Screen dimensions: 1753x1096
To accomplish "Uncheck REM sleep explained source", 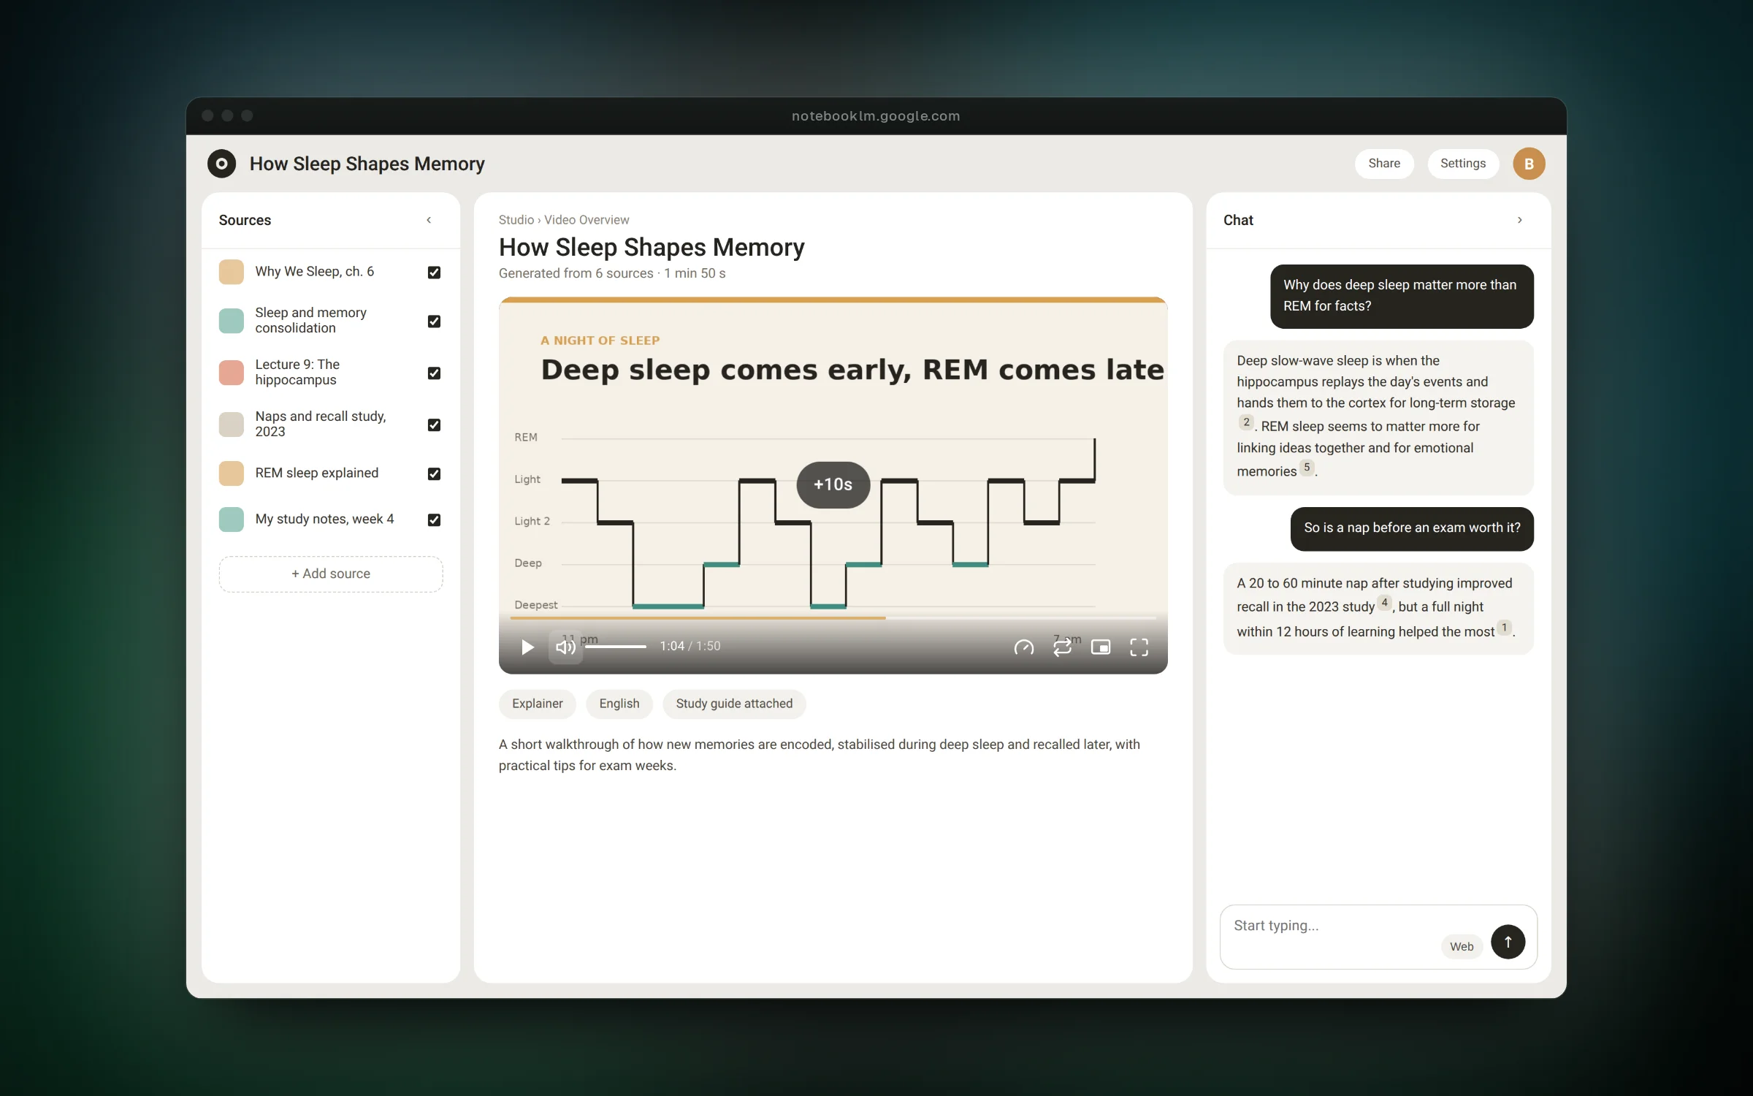I will tap(434, 474).
